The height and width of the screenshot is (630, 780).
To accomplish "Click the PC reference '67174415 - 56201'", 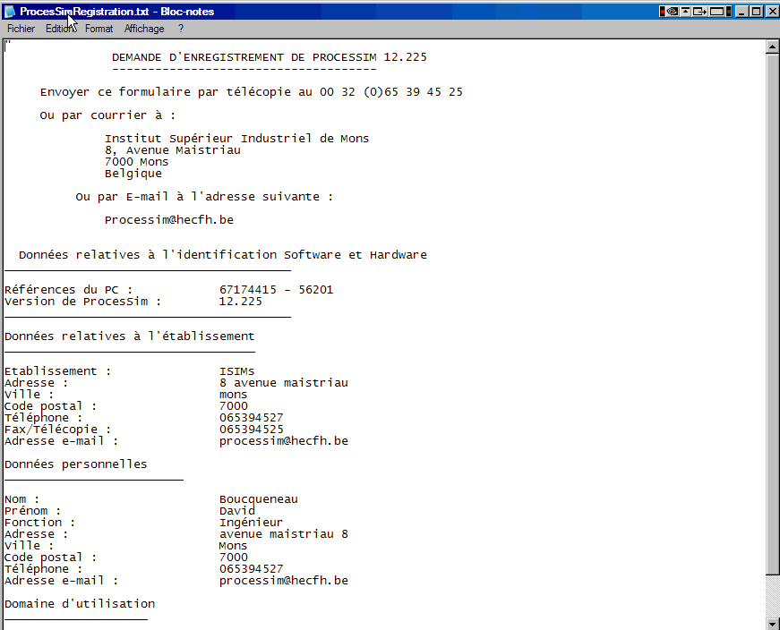I will (276, 290).
